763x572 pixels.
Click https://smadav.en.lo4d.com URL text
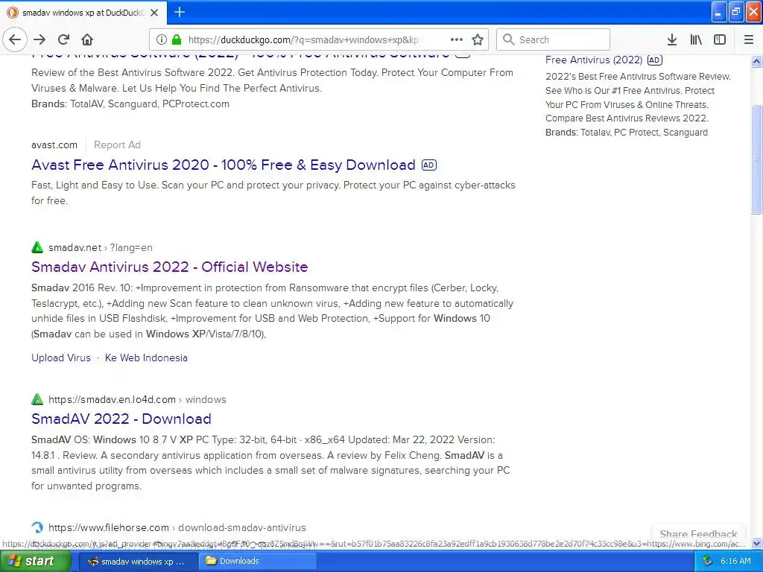112,399
